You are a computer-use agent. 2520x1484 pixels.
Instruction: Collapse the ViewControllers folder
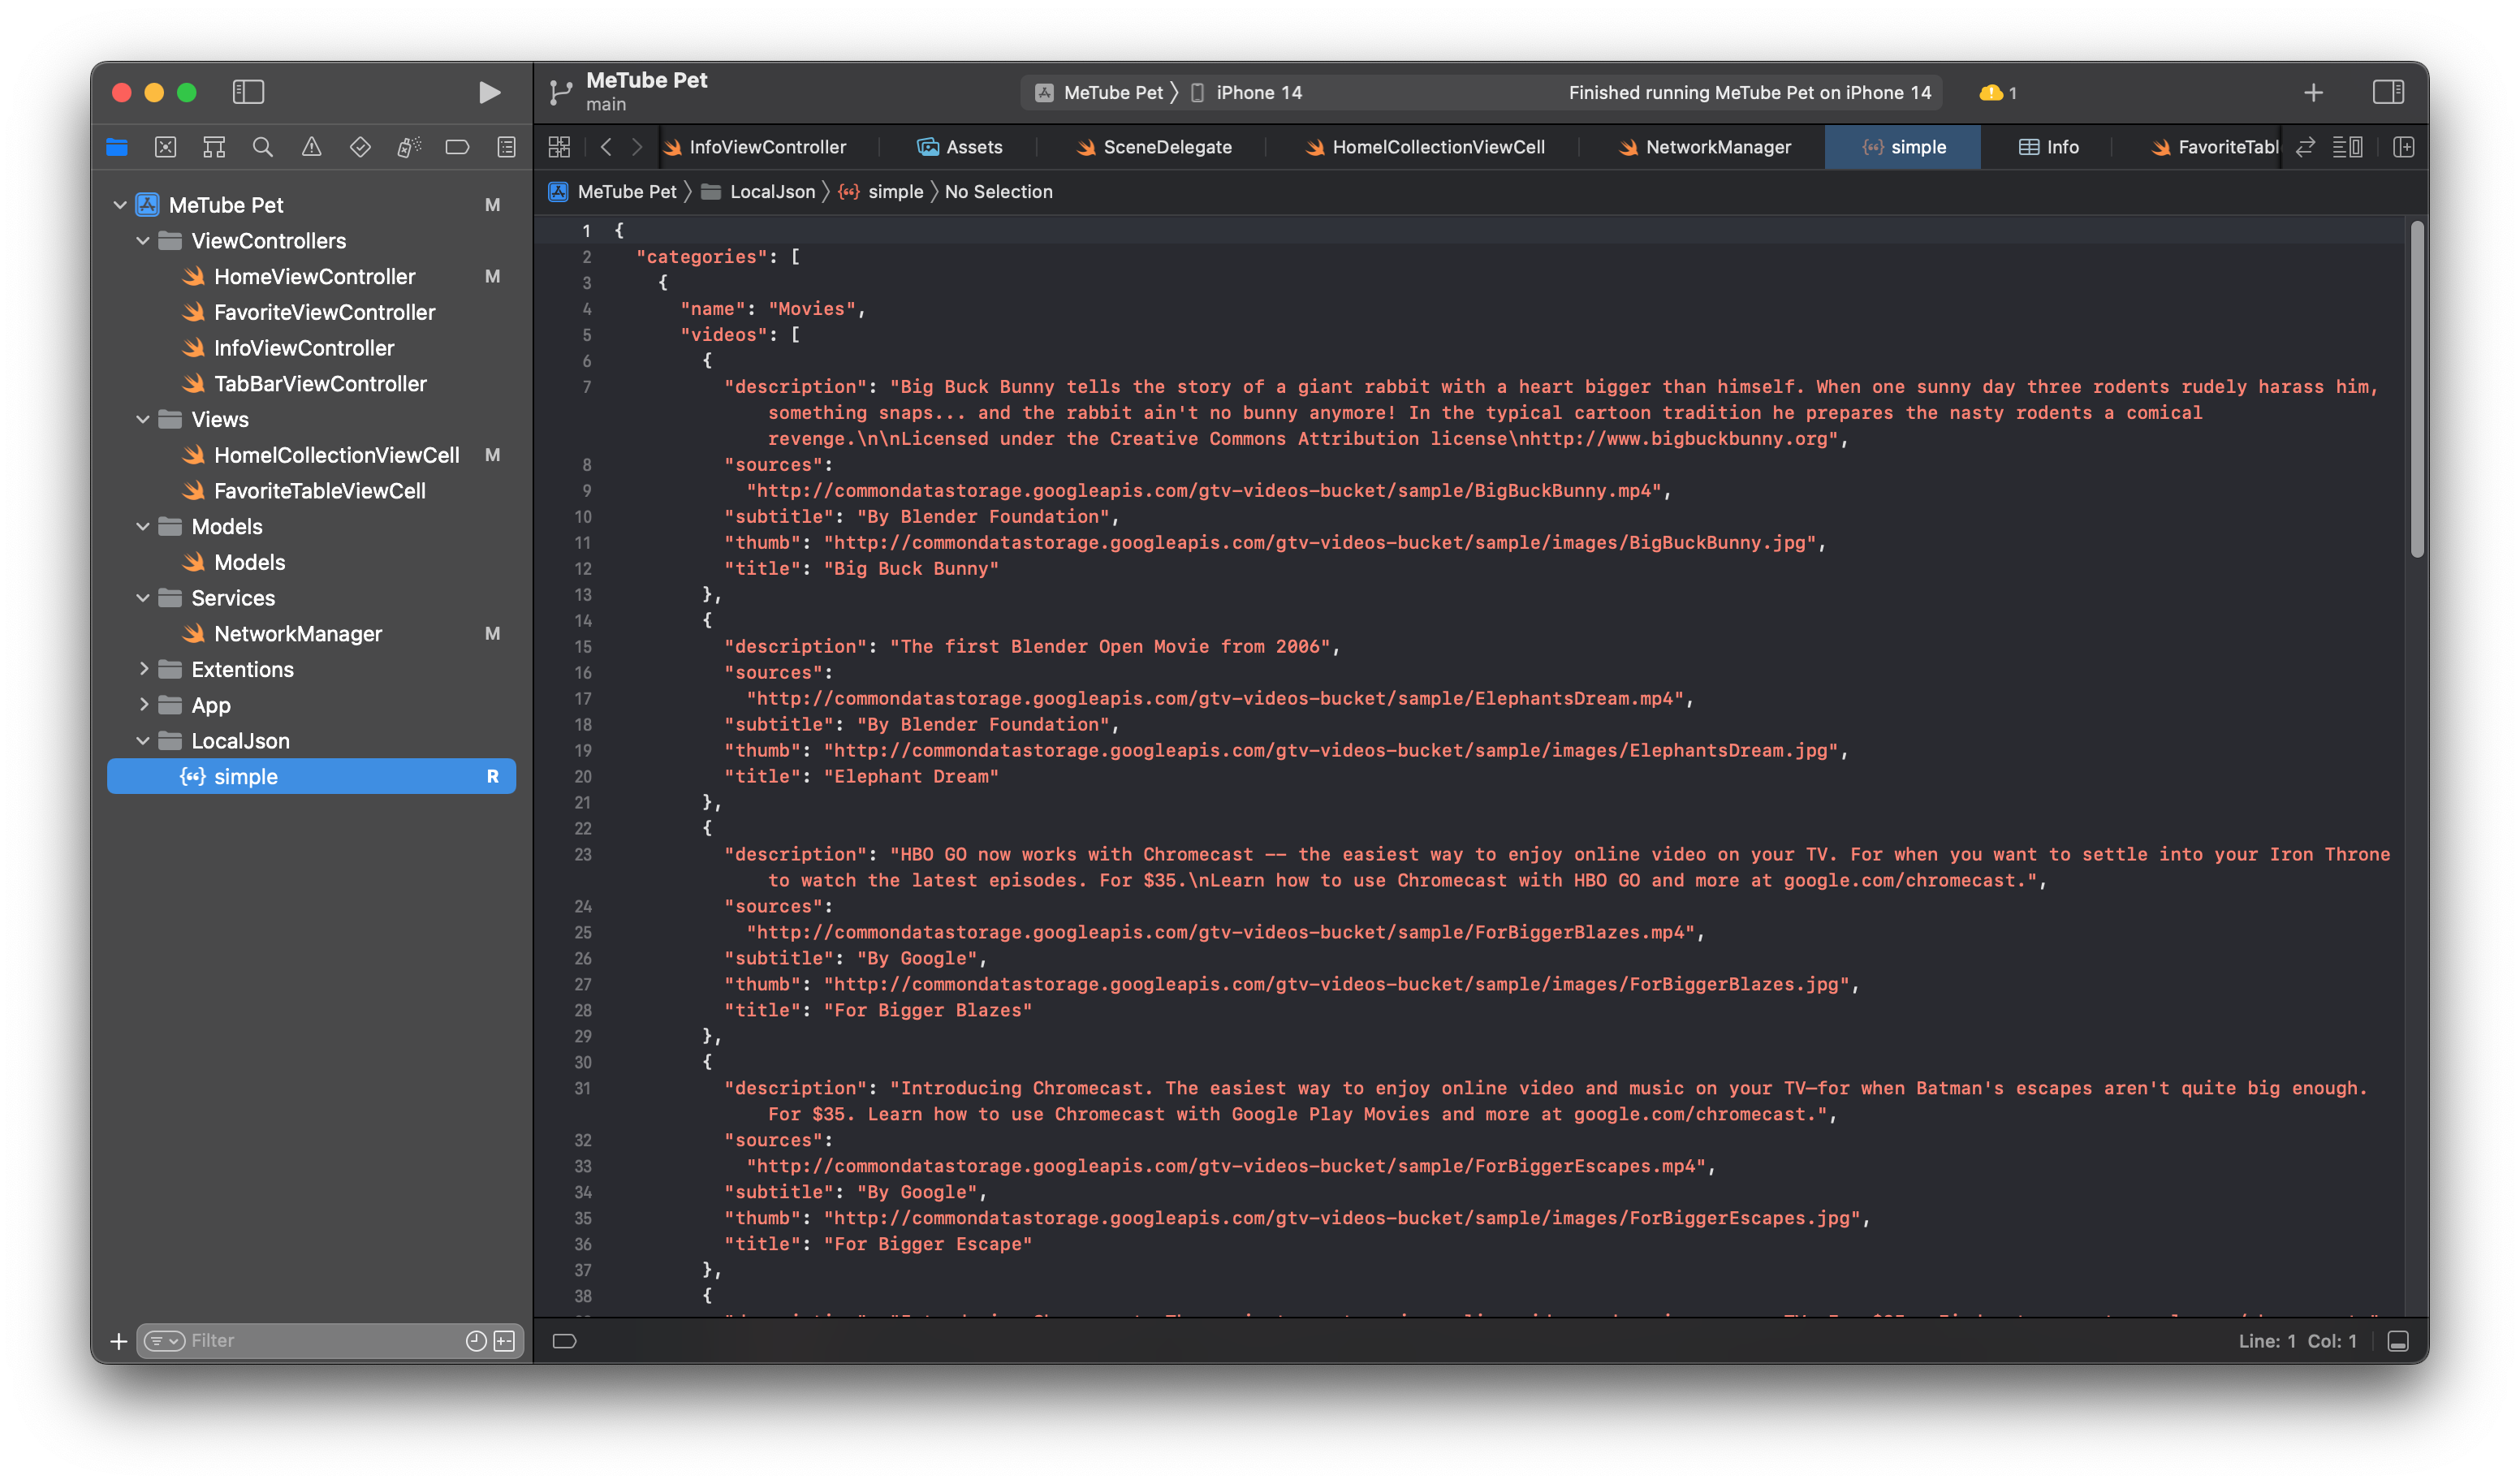143,241
